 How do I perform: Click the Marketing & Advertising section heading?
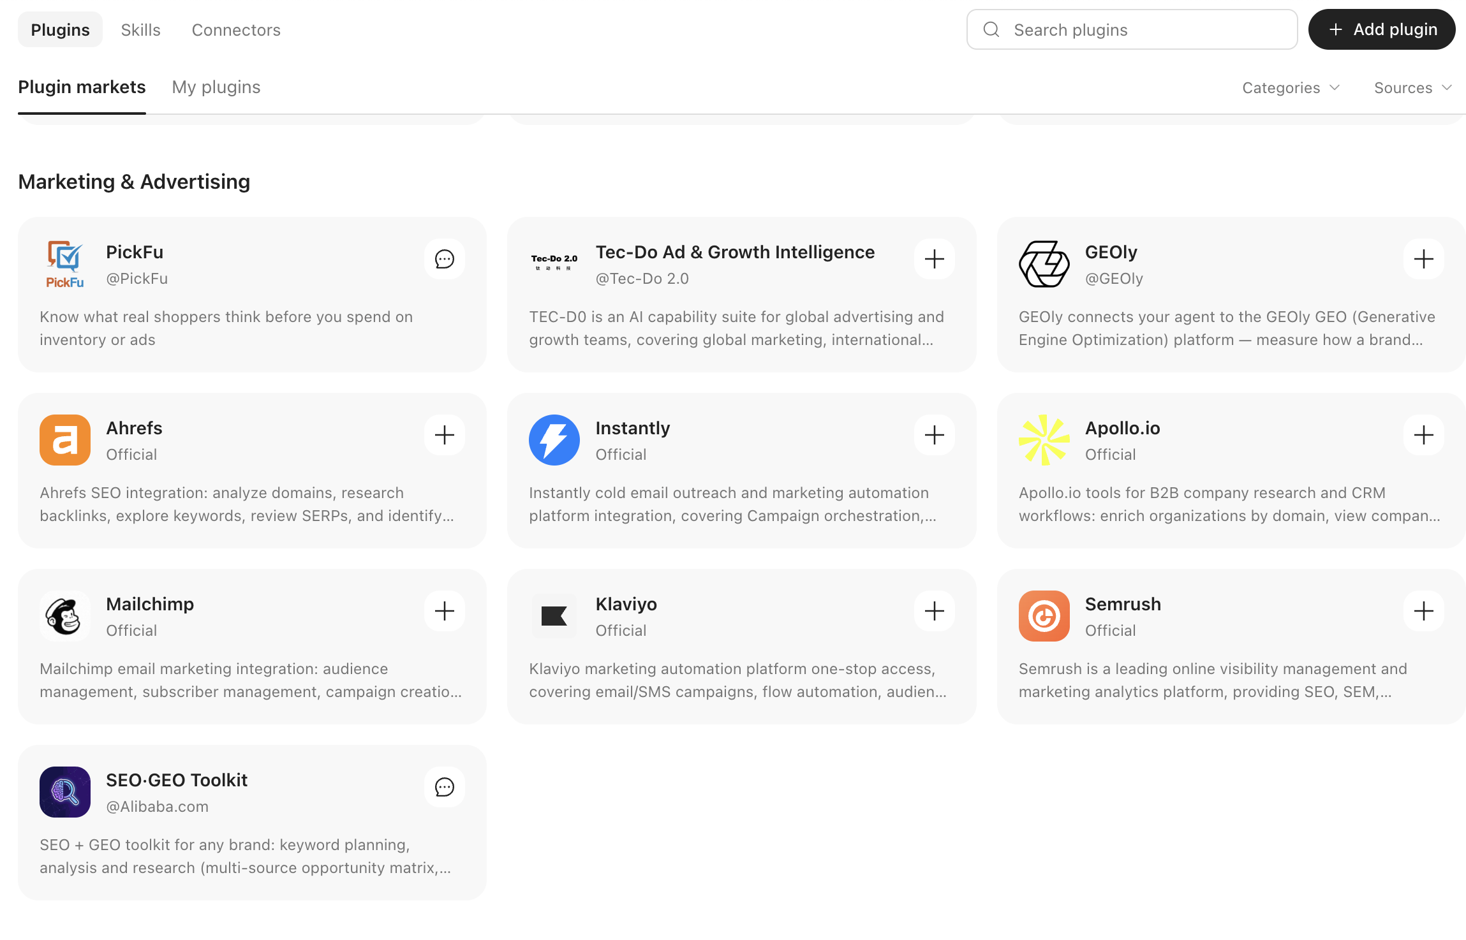[x=134, y=182]
